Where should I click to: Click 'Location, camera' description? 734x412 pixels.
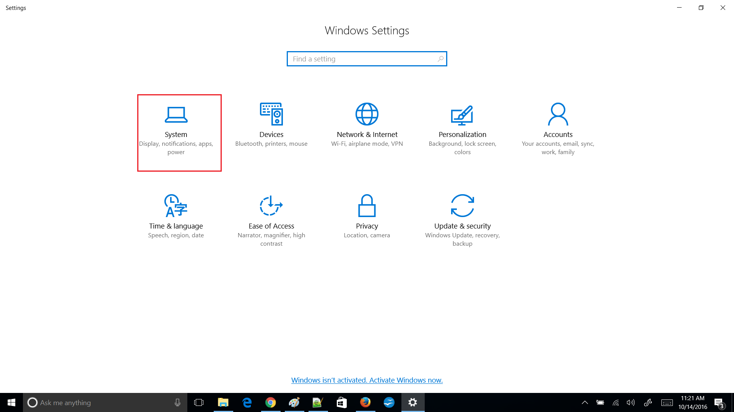point(367,235)
